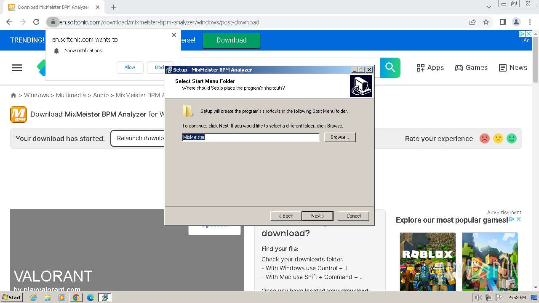Reload the Softonic page
Image resolution: width=539 pixels, height=303 pixels.
click(36, 22)
